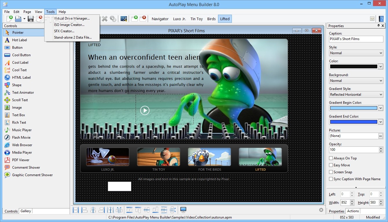Viewport: 388px width, 222px height.
Task: Open the Help menu
Action: pos(62,12)
